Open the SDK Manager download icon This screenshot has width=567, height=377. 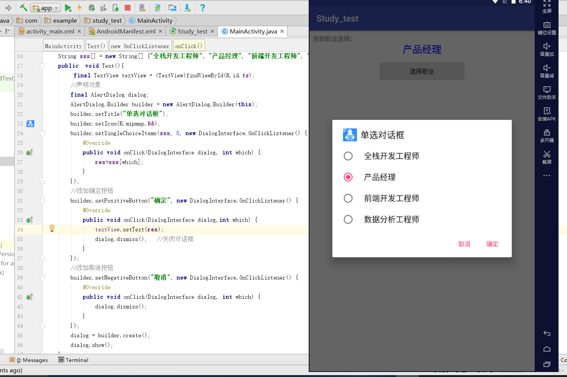pyautogui.click(x=187, y=8)
